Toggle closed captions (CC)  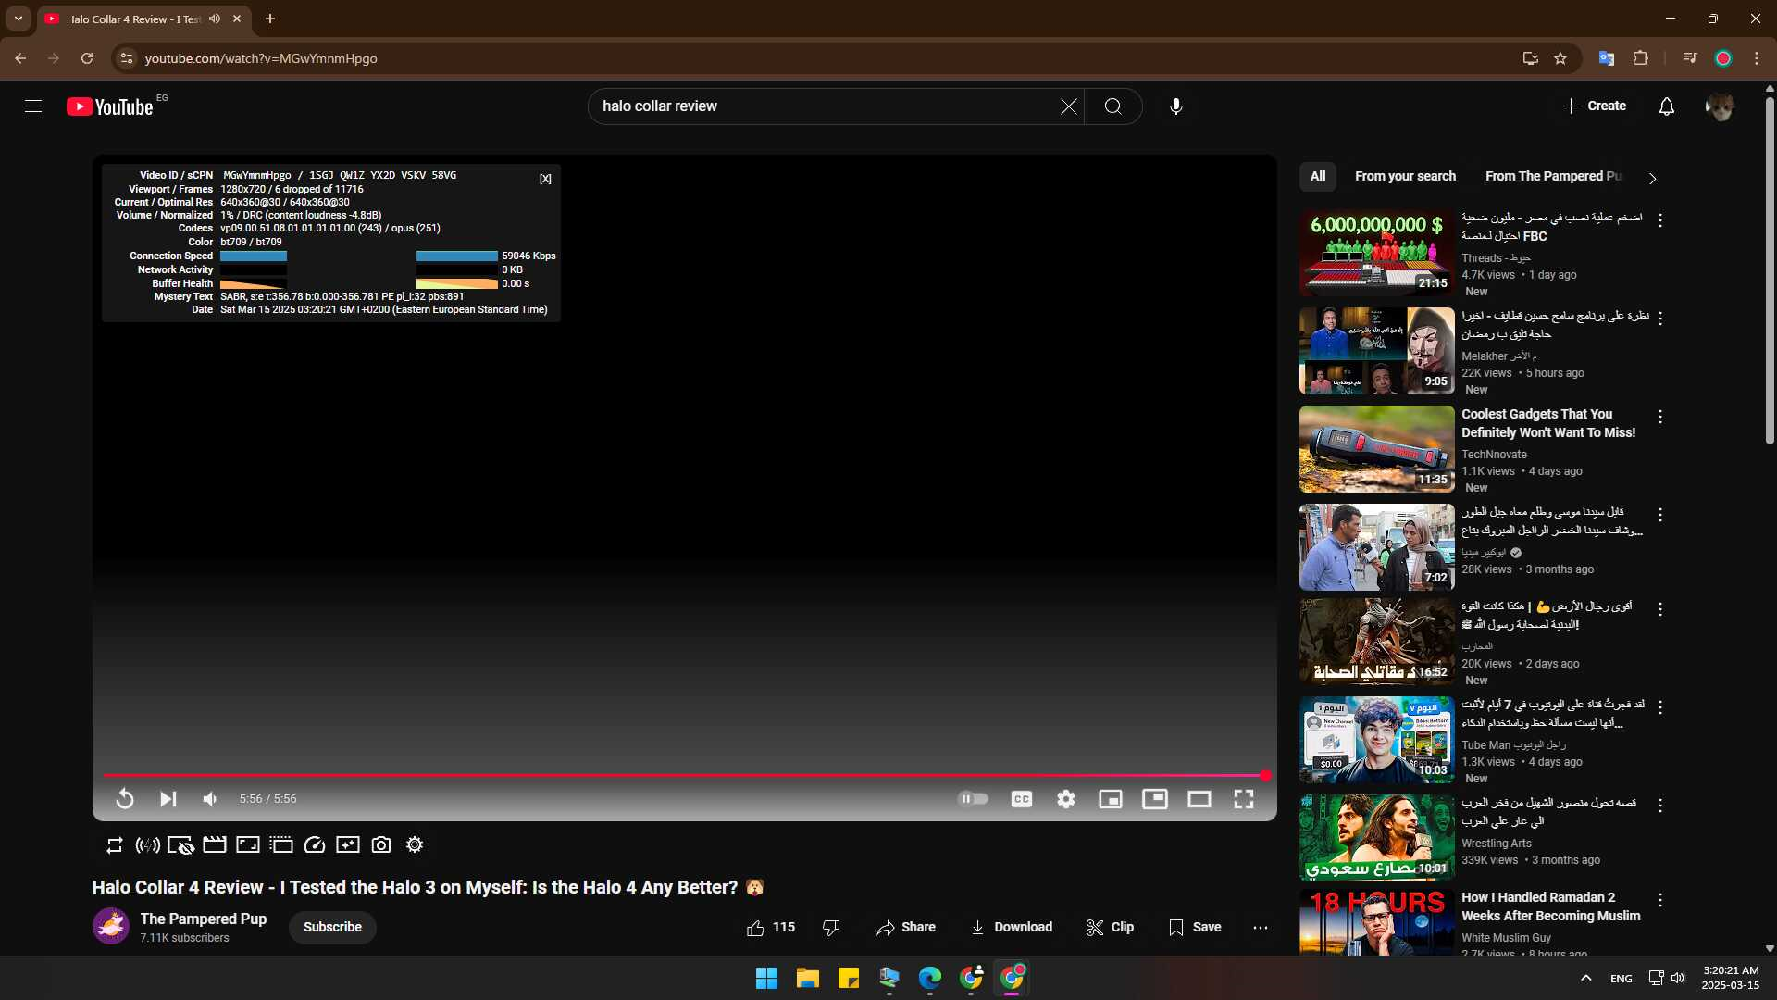pyautogui.click(x=1022, y=799)
